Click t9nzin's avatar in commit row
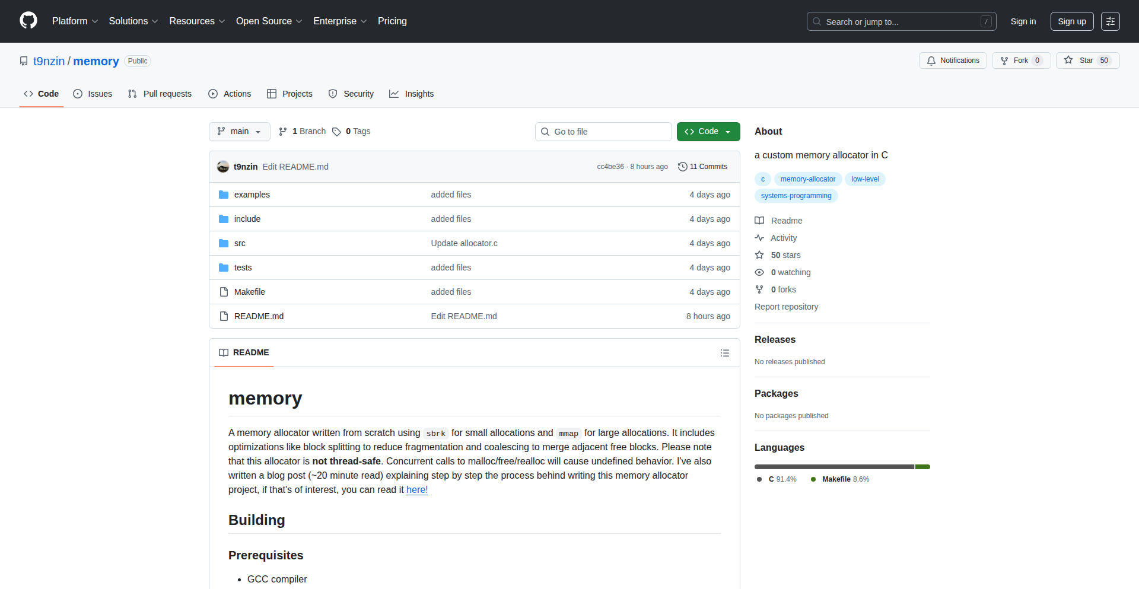This screenshot has height=589, width=1139. [x=223, y=167]
